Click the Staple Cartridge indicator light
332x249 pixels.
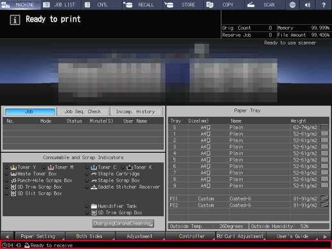pos(87,174)
